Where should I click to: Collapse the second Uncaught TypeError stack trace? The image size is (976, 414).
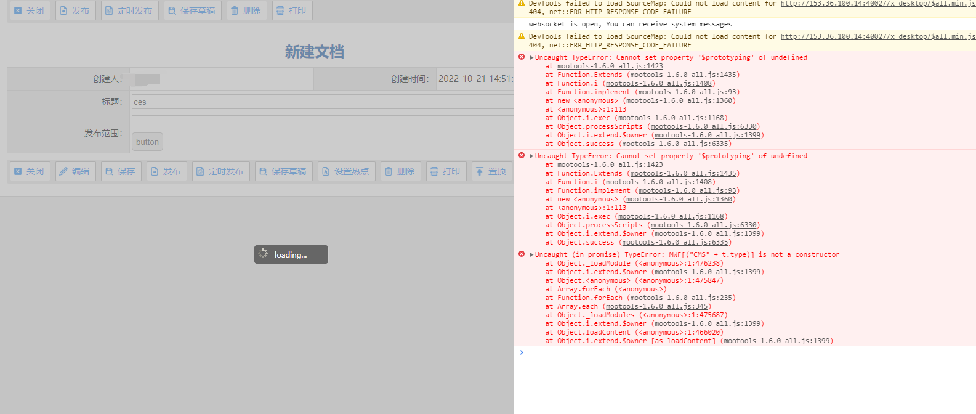531,156
